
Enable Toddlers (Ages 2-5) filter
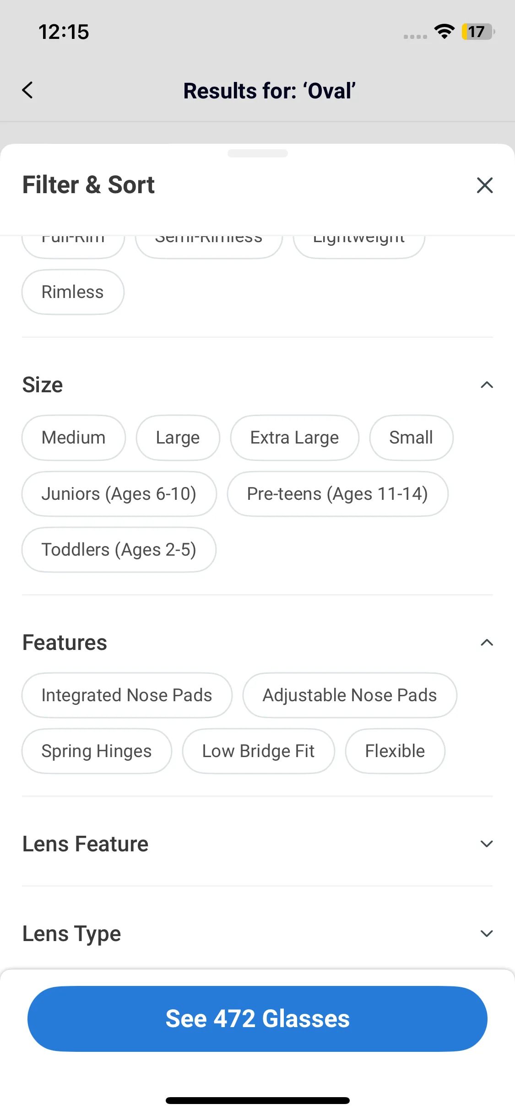coord(119,550)
